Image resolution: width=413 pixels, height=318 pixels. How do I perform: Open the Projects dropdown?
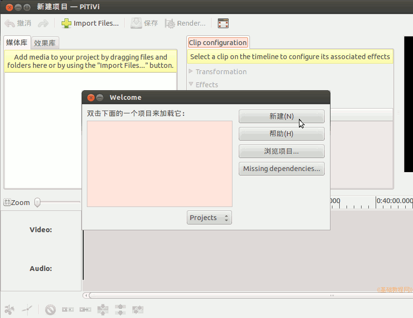click(209, 218)
